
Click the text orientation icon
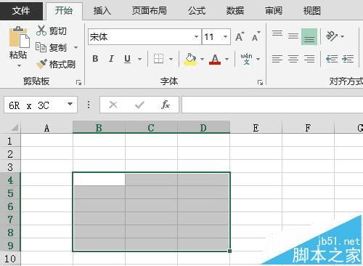pyautogui.click(x=332, y=36)
